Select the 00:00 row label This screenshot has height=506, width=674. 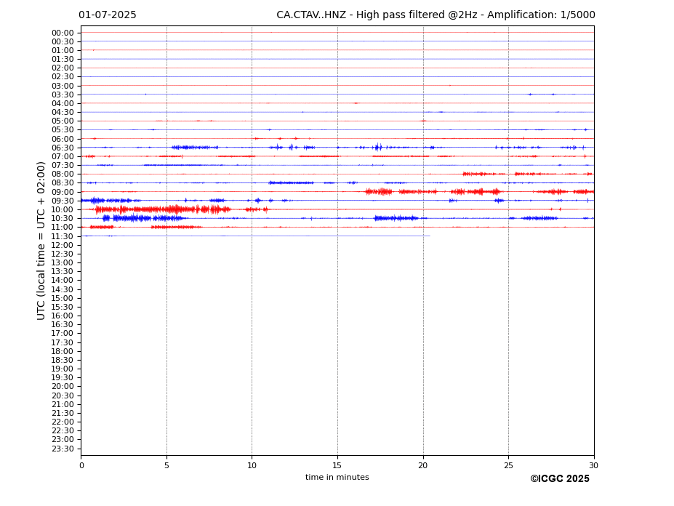click(x=63, y=33)
